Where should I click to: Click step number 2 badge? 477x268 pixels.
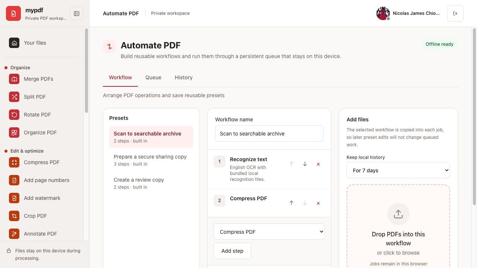[219, 201]
